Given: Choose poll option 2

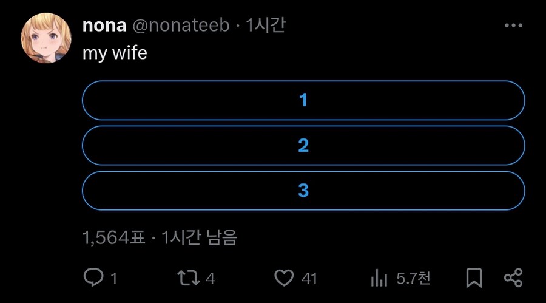Looking at the screenshot, I should click(303, 146).
